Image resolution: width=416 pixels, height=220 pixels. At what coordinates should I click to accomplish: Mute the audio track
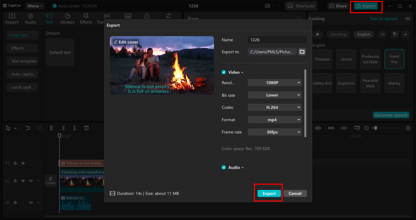pyautogui.click(x=31, y=202)
